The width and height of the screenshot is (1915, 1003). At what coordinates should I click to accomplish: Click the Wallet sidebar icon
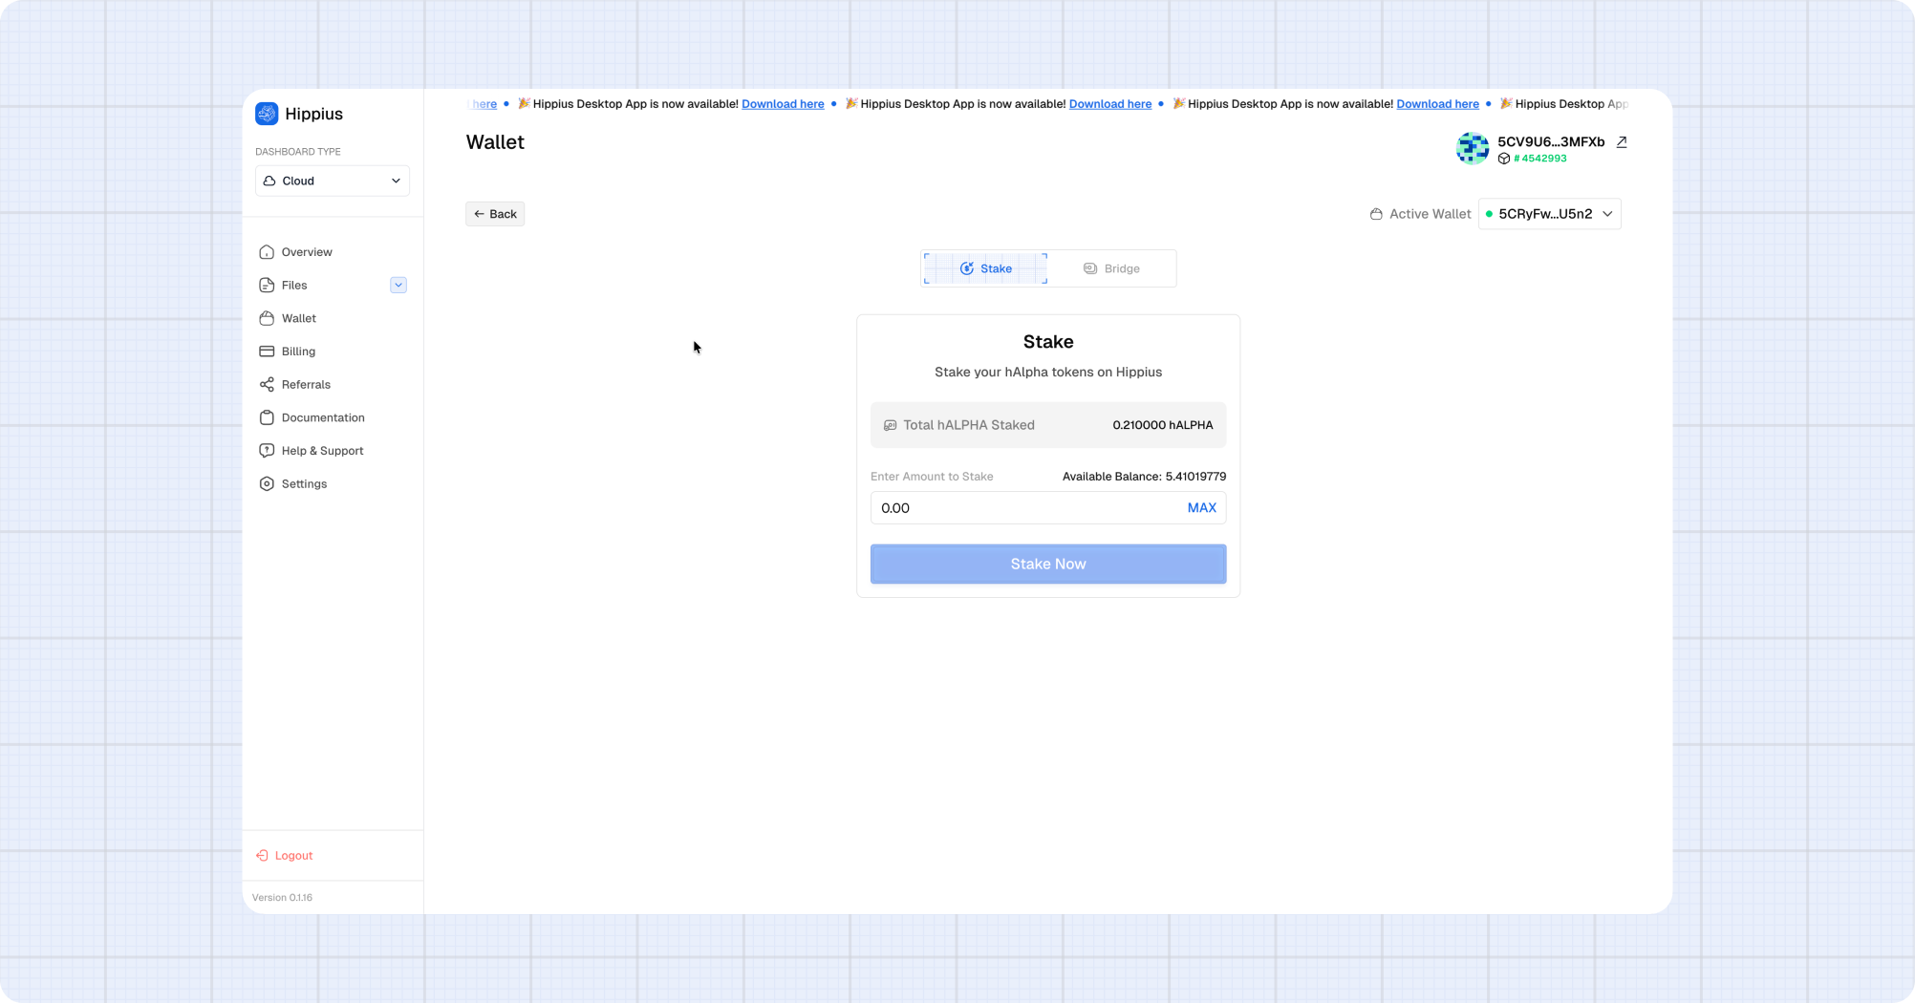(267, 318)
